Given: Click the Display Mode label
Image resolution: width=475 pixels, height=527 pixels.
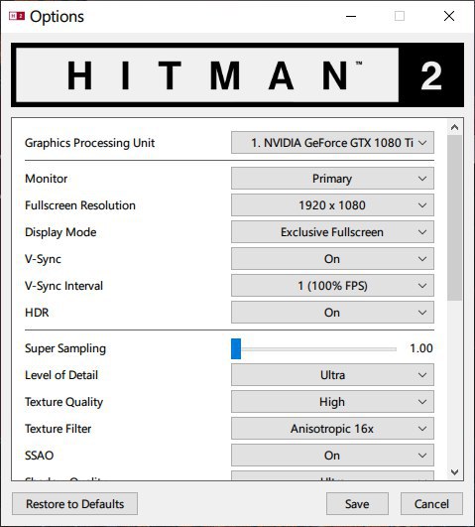Looking at the screenshot, I should (x=60, y=232).
